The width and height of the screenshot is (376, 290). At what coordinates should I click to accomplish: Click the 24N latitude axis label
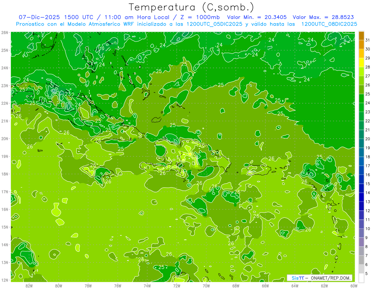click(5, 68)
